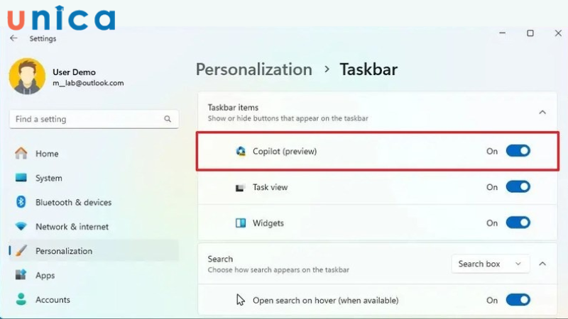568x319 pixels.
Task: Go to Accounts in the sidebar
Action: click(x=53, y=300)
